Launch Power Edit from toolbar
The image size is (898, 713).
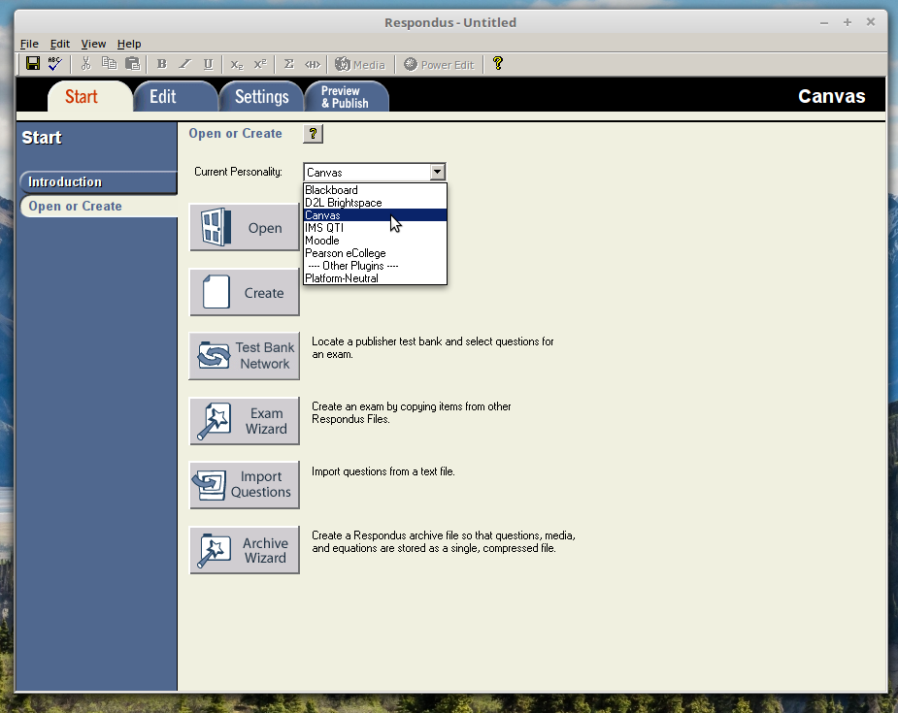pos(439,65)
